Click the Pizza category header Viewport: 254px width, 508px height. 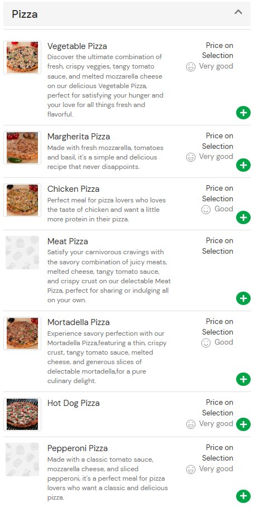coord(127,14)
